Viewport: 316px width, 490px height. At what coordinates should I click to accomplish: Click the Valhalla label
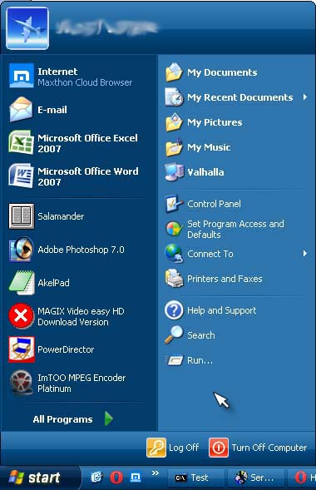tap(205, 172)
